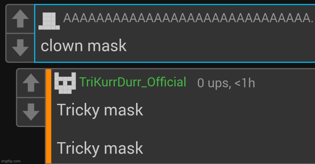
Task: Click the "<1h" comment timestamp
Action: pyautogui.click(x=245, y=83)
